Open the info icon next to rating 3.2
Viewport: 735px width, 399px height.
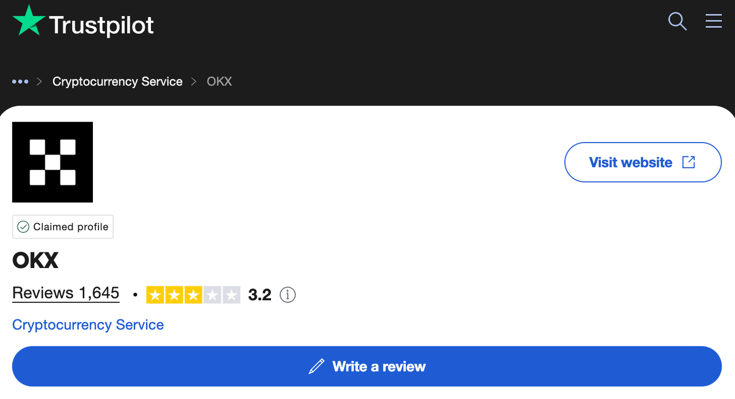(x=287, y=295)
